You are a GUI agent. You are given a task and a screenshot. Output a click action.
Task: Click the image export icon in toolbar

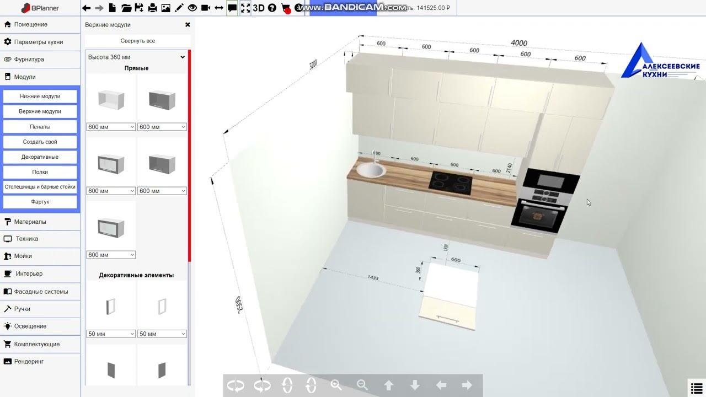click(165, 8)
